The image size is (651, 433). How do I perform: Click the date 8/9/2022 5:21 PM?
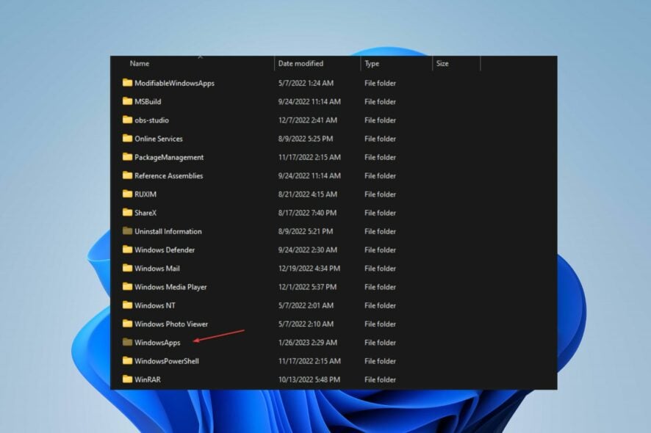tap(306, 231)
